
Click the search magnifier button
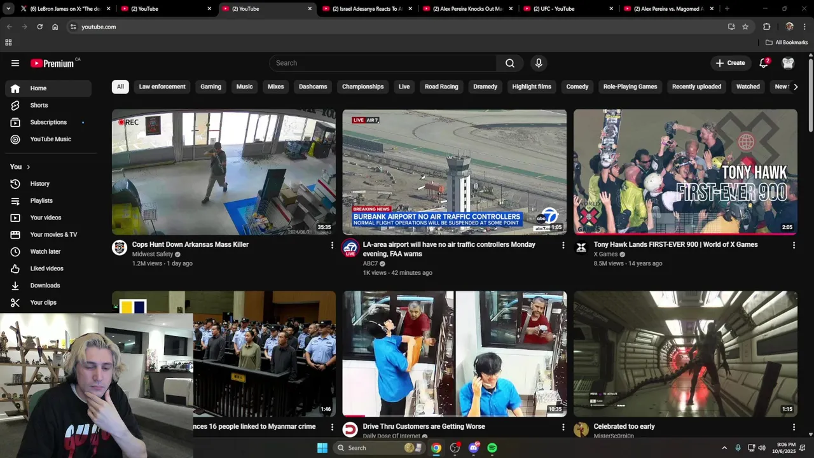(x=510, y=63)
